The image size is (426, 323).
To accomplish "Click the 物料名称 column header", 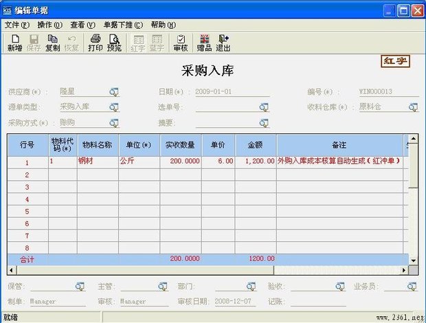I will pos(98,145).
